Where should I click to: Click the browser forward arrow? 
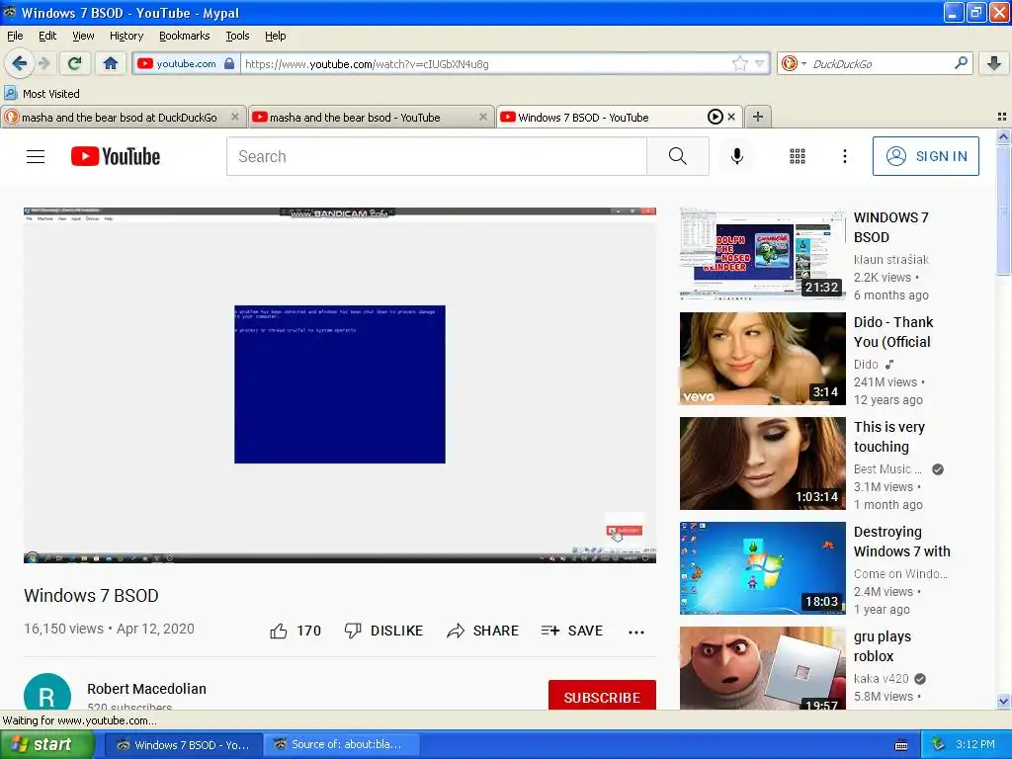pos(43,63)
